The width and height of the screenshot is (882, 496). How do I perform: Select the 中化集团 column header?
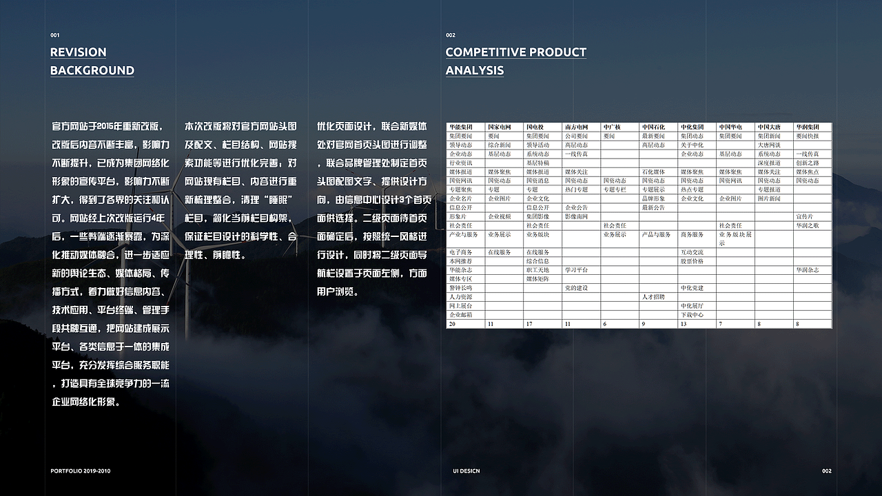click(x=697, y=127)
